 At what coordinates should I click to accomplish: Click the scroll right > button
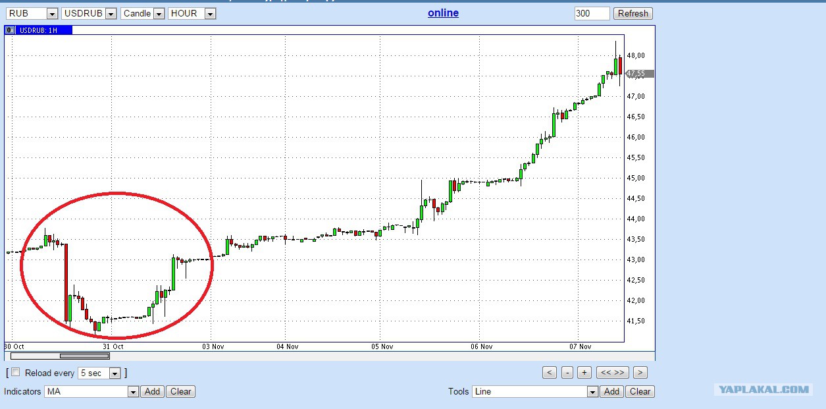tap(640, 372)
